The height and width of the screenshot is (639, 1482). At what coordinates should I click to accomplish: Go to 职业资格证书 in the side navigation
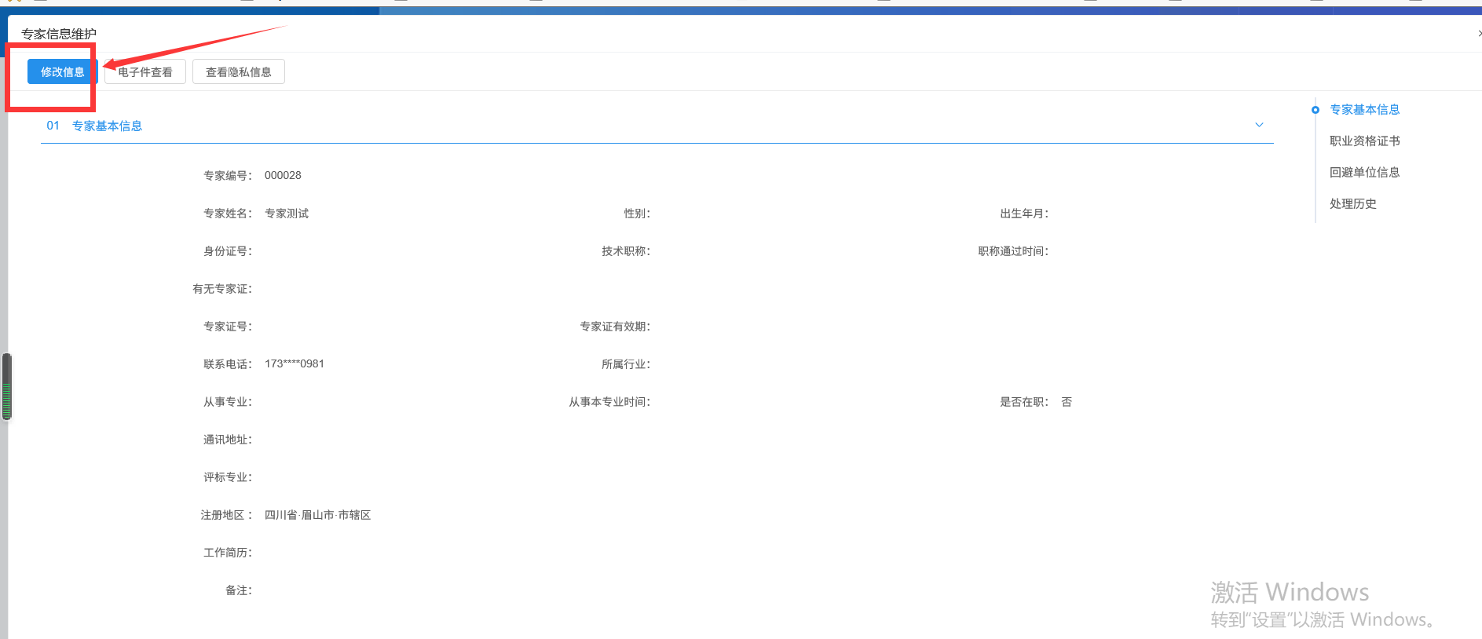(x=1364, y=141)
